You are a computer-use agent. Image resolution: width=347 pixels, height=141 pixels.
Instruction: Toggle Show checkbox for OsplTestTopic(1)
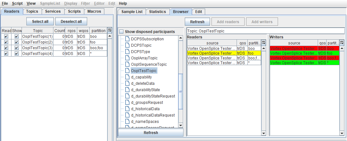(x=17, y=37)
